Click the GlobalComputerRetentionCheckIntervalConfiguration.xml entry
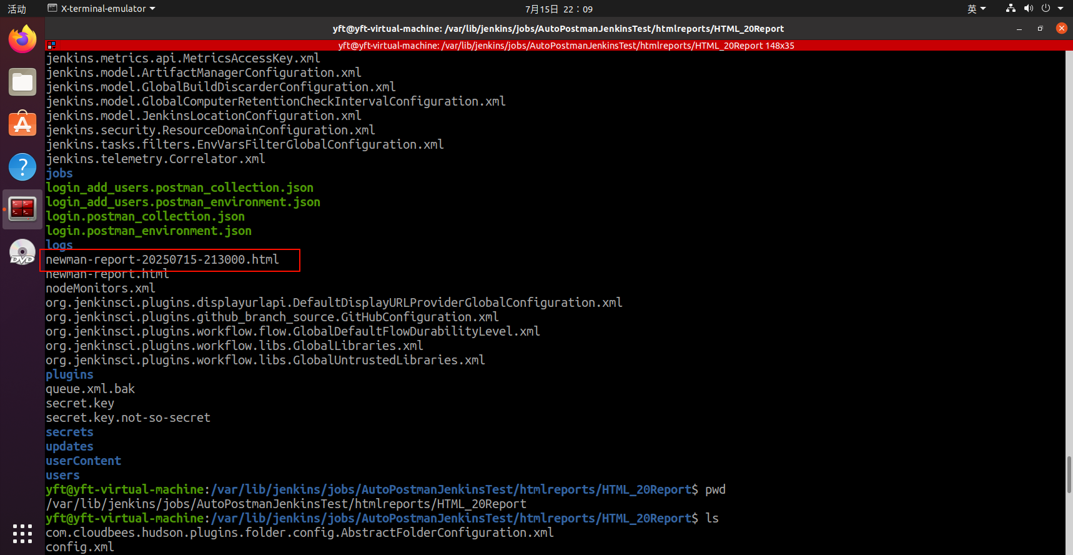This screenshot has height=555, width=1073. (x=276, y=101)
